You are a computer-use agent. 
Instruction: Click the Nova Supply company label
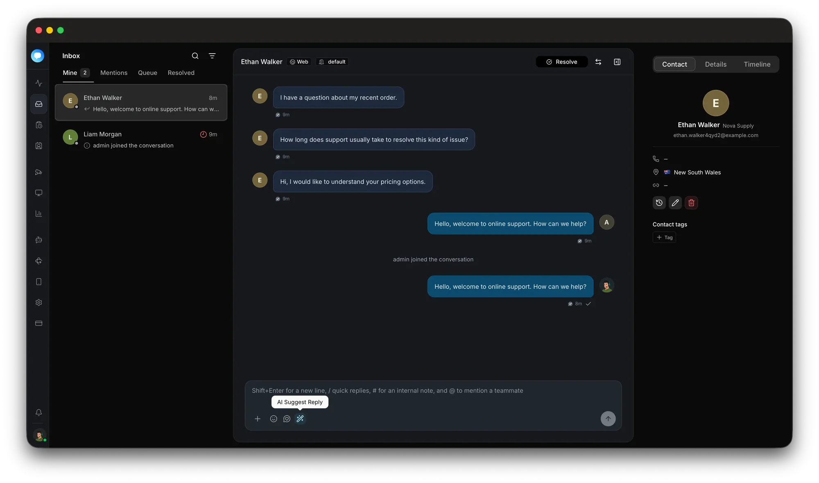(738, 126)
